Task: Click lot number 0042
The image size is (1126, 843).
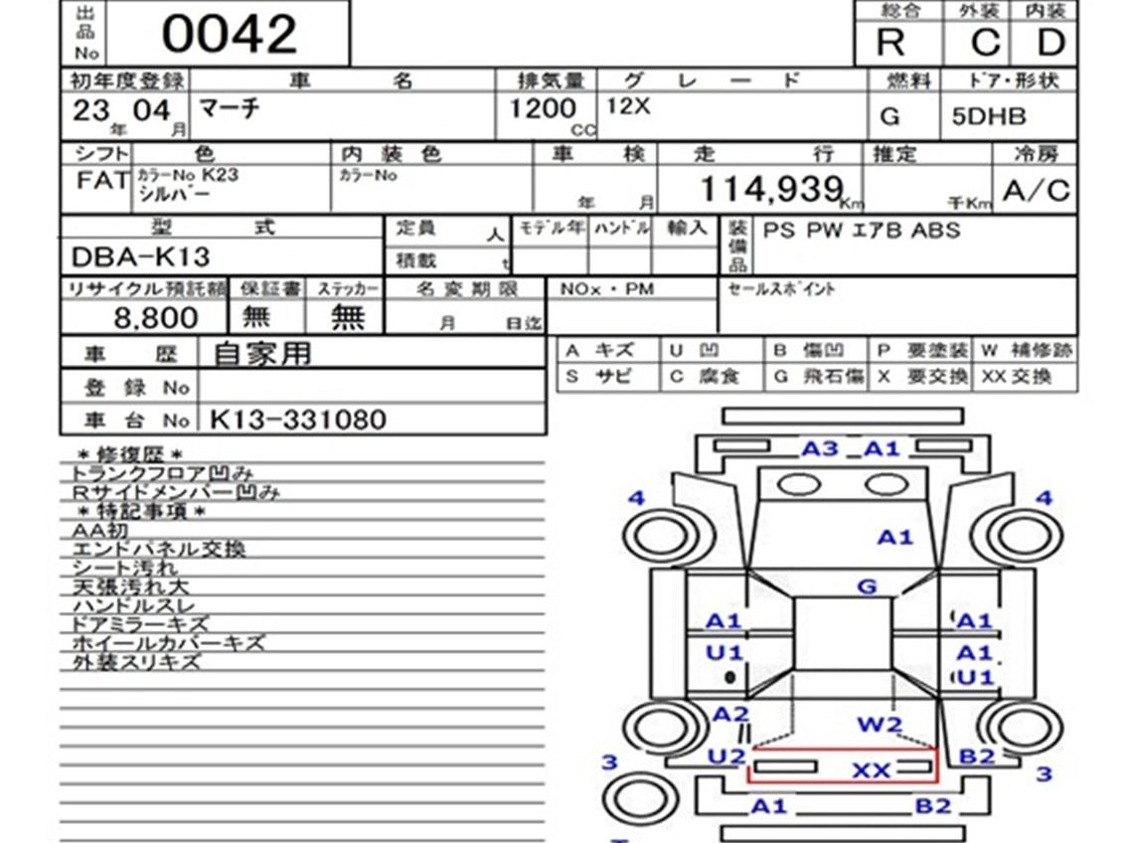Action: click(229, 36)
